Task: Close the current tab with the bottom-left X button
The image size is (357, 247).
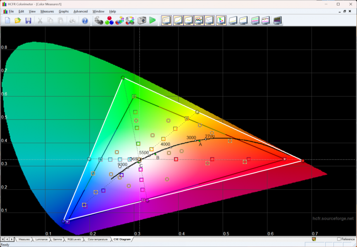Action: [x=3, y=239]
